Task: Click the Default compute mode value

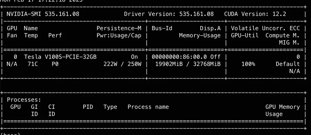Action: pos(288,64)
